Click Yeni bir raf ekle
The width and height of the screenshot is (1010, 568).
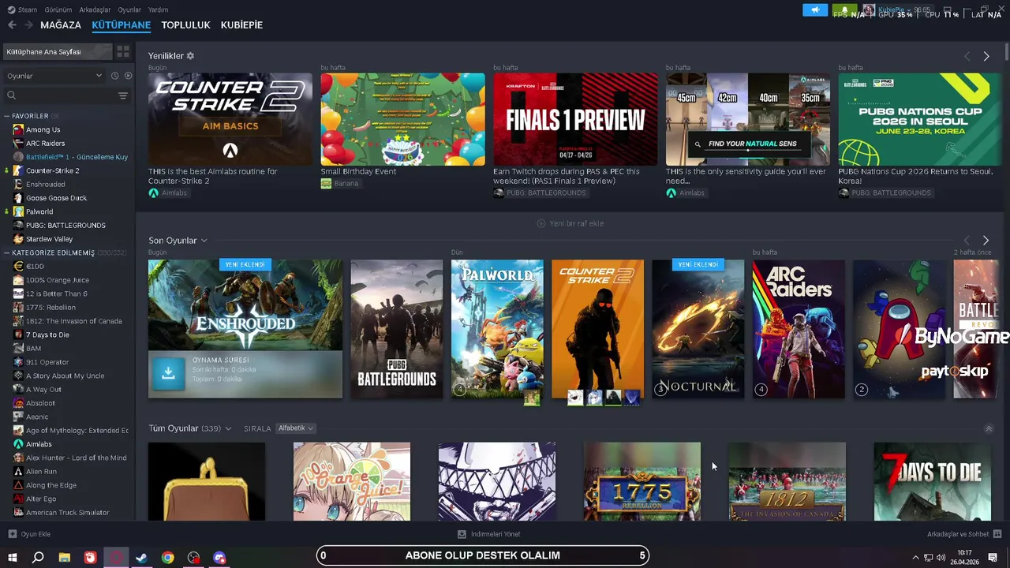[x=576, y=223]
